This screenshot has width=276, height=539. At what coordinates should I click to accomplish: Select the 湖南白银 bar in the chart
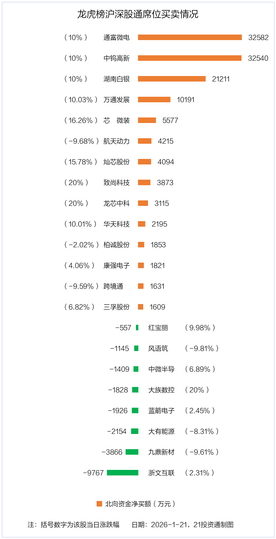[x=171, y=79]
